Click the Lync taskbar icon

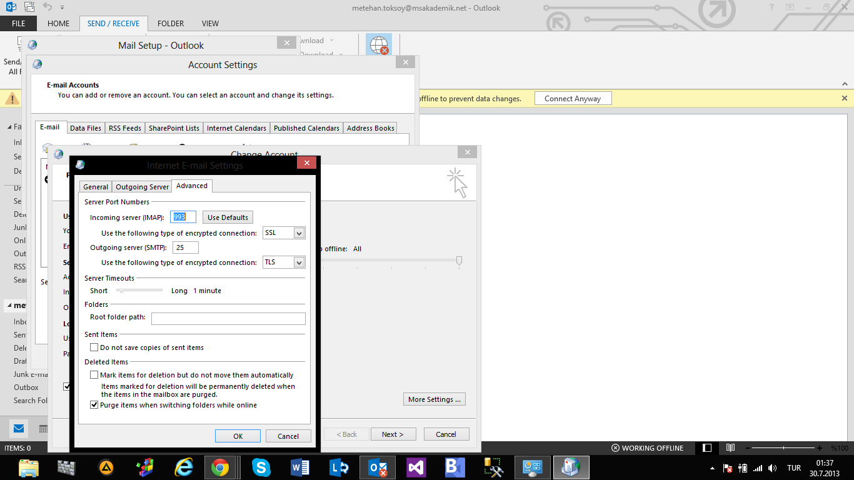click(339, 467)
